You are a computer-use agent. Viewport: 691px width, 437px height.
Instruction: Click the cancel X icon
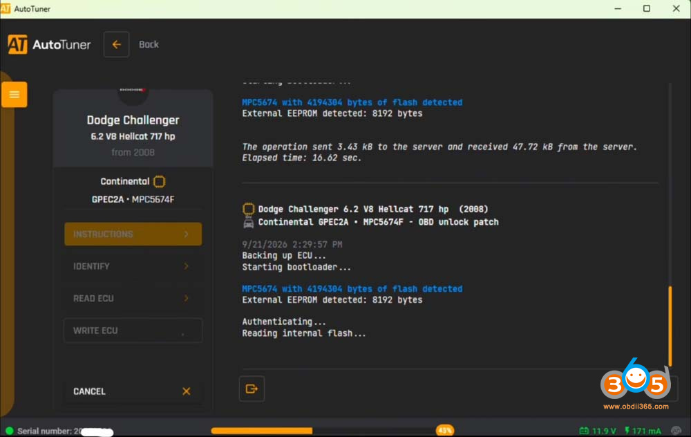pyautogui.click(x=187, y=391)
